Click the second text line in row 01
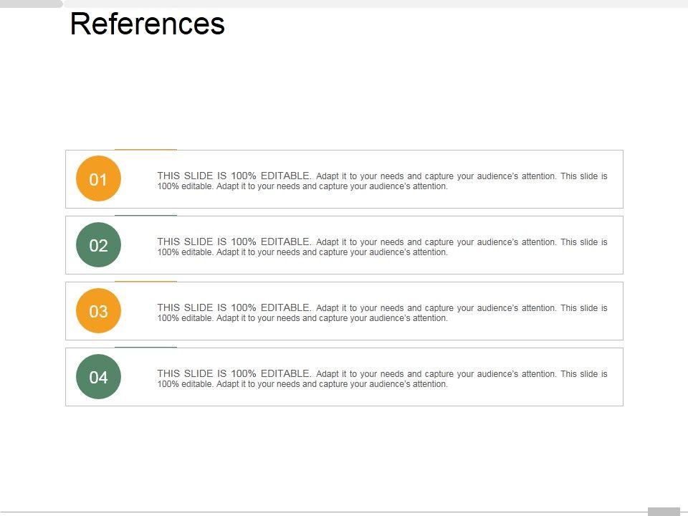 (x=302, y=186)
